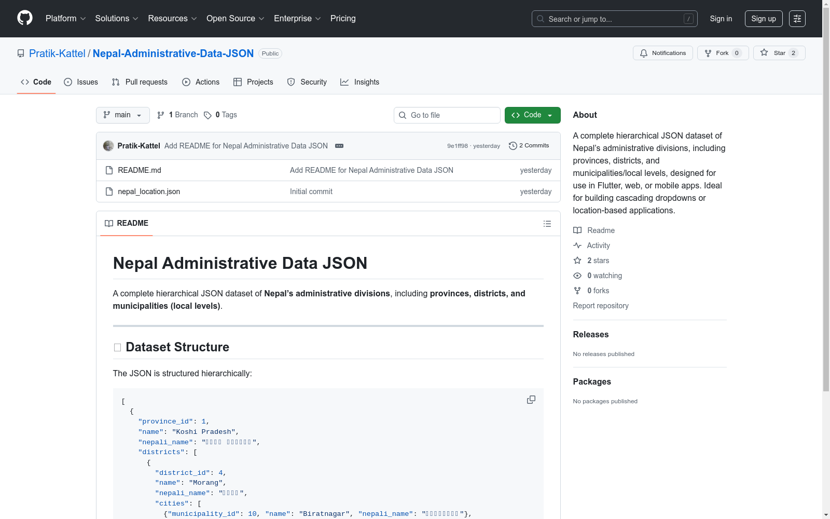The width and height of the screenshot is (830, 519).
Task: Open the Insights tab
Action: click(x=360, y=82)
